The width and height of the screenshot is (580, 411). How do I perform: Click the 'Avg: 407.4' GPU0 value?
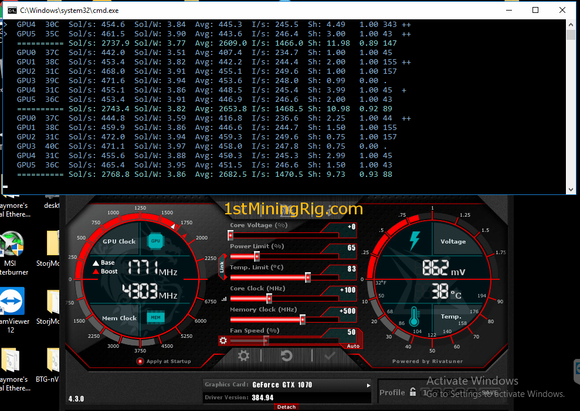pyautogui.click(x=219, y=53)
